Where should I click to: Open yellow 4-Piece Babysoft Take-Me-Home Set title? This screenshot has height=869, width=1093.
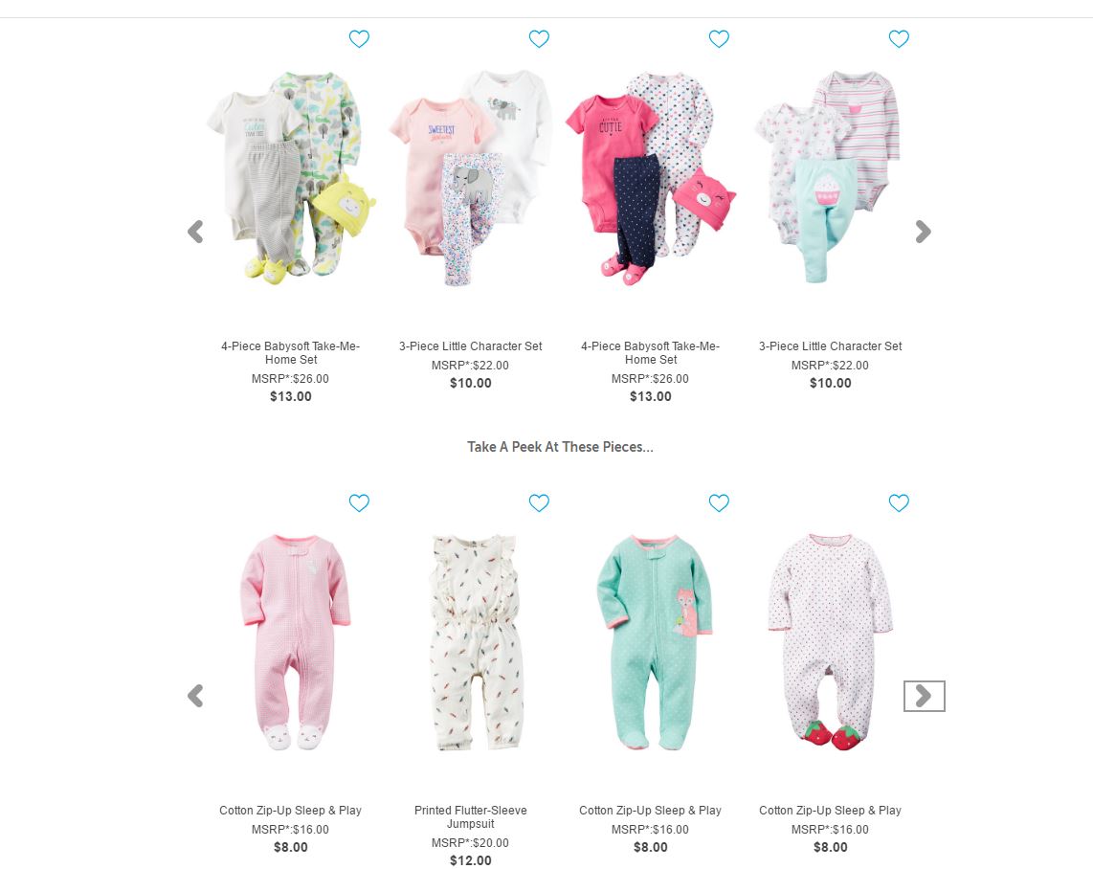[291, 352]
